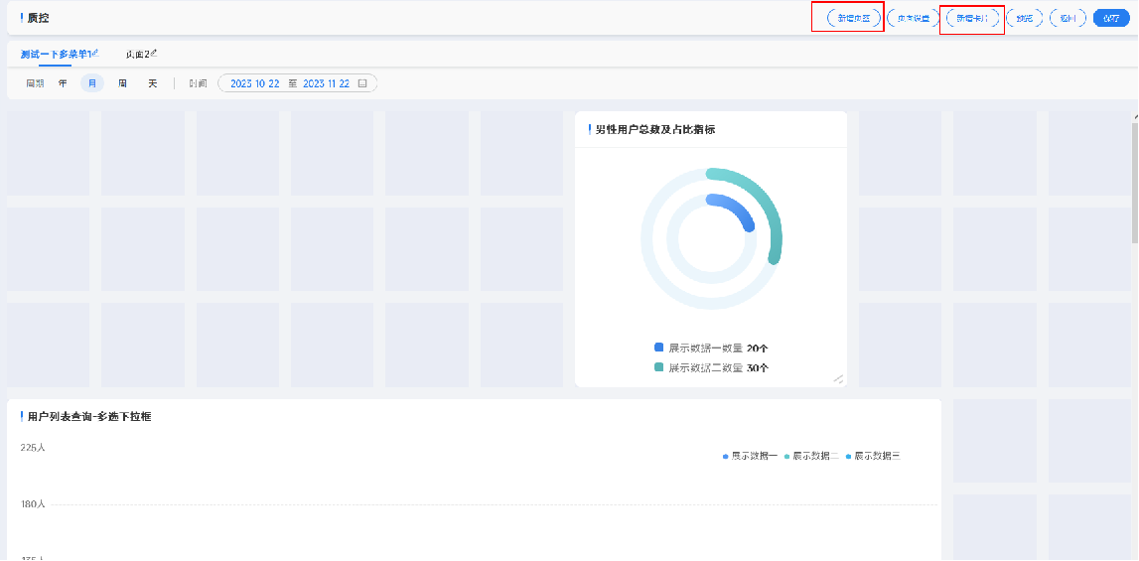The image size is (1139, 561).
Task: Click calendar icon in date range field
Action: click(362, 83)
